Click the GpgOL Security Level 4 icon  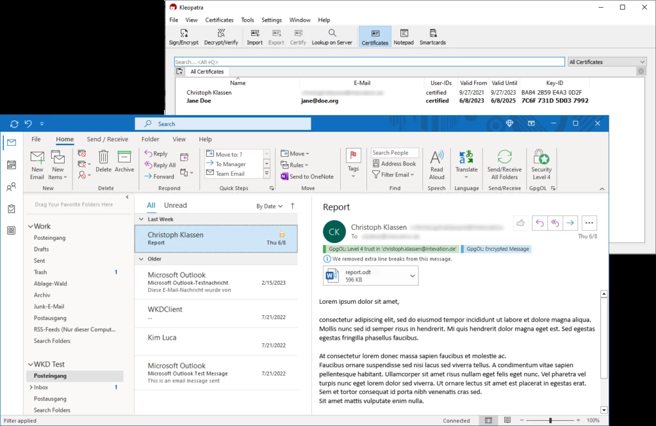pos(541,164)
